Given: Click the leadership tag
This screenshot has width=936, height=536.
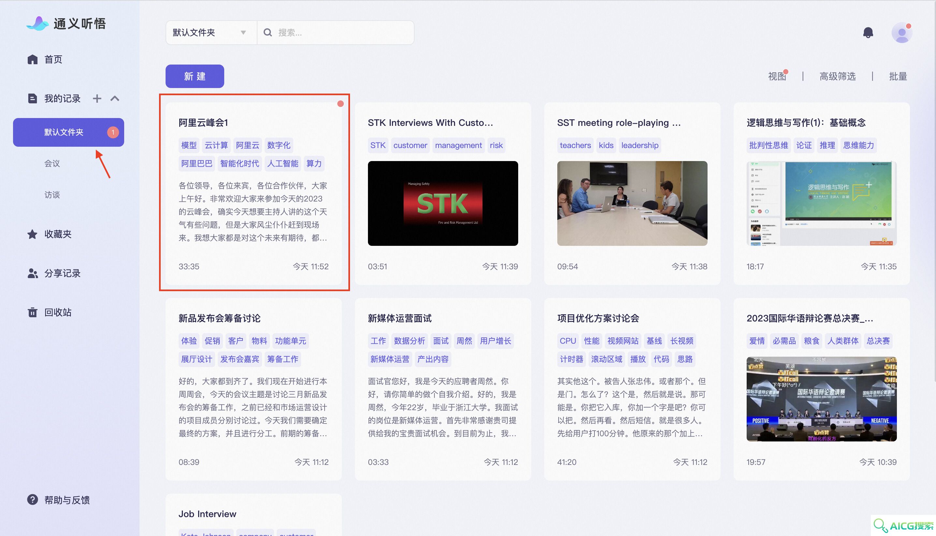Looking at the screenshot, I should pyautogui.click(x=640, y=145).
